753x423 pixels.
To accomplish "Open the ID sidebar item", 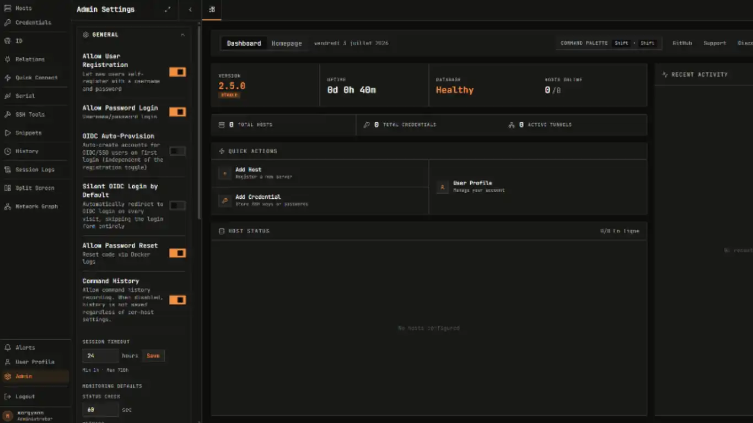I will (19, 41).
